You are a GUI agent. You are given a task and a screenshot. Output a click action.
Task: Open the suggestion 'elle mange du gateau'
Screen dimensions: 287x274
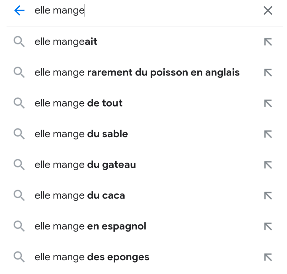85,165
